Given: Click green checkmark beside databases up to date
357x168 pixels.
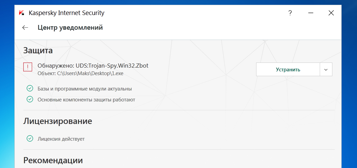Looking at the screenshot, I should (x=30, y=89).
